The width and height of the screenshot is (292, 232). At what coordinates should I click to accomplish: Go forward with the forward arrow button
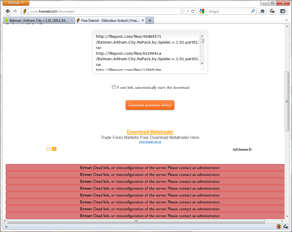click(15, 11)
